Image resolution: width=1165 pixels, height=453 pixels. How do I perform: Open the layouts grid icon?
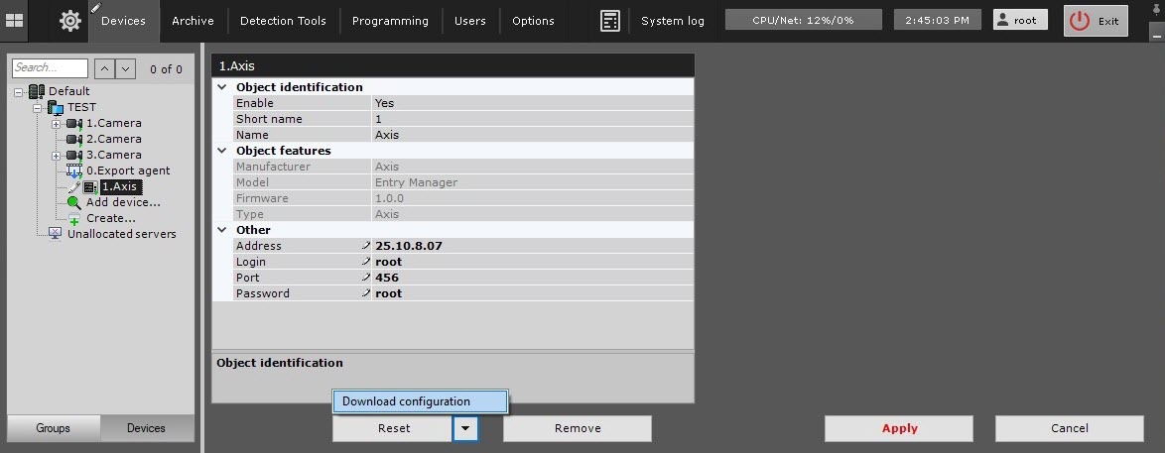tap(14, 21)
